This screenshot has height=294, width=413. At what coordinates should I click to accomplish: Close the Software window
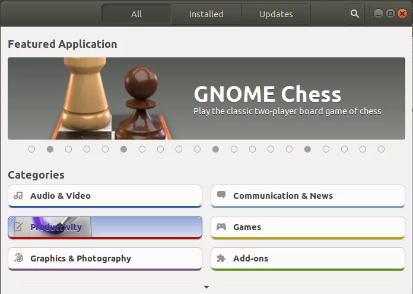pos(402,14)
